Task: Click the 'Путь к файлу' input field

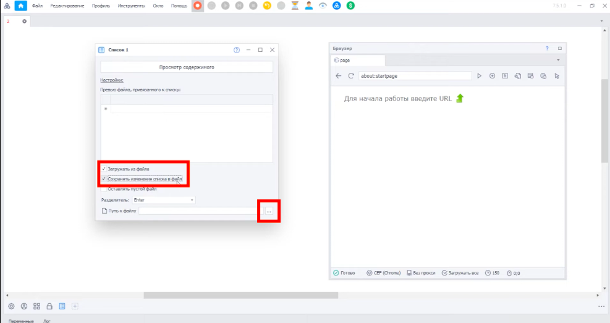Action: point(201,211)
